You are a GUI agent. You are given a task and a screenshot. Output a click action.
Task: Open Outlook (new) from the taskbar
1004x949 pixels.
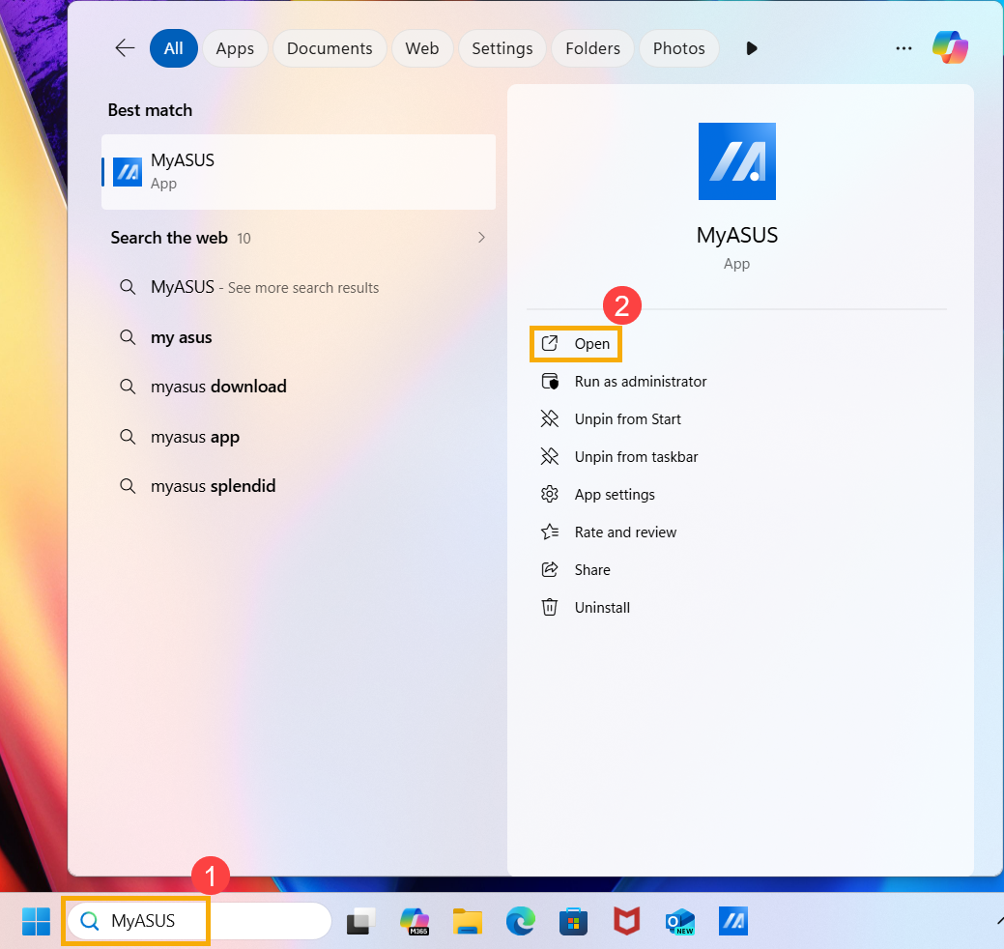point(680,922)
